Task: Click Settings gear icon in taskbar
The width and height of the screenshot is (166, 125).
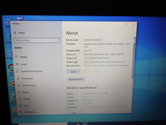Action: tap(85, 124)
